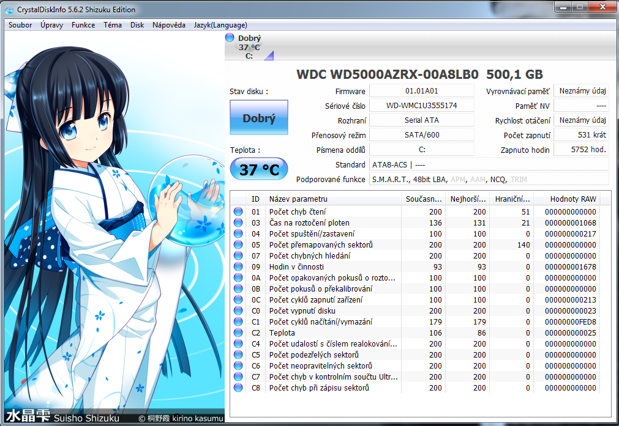Click status orb next to Dobrý tab
The image size is (619, 426).
(230, 38)
